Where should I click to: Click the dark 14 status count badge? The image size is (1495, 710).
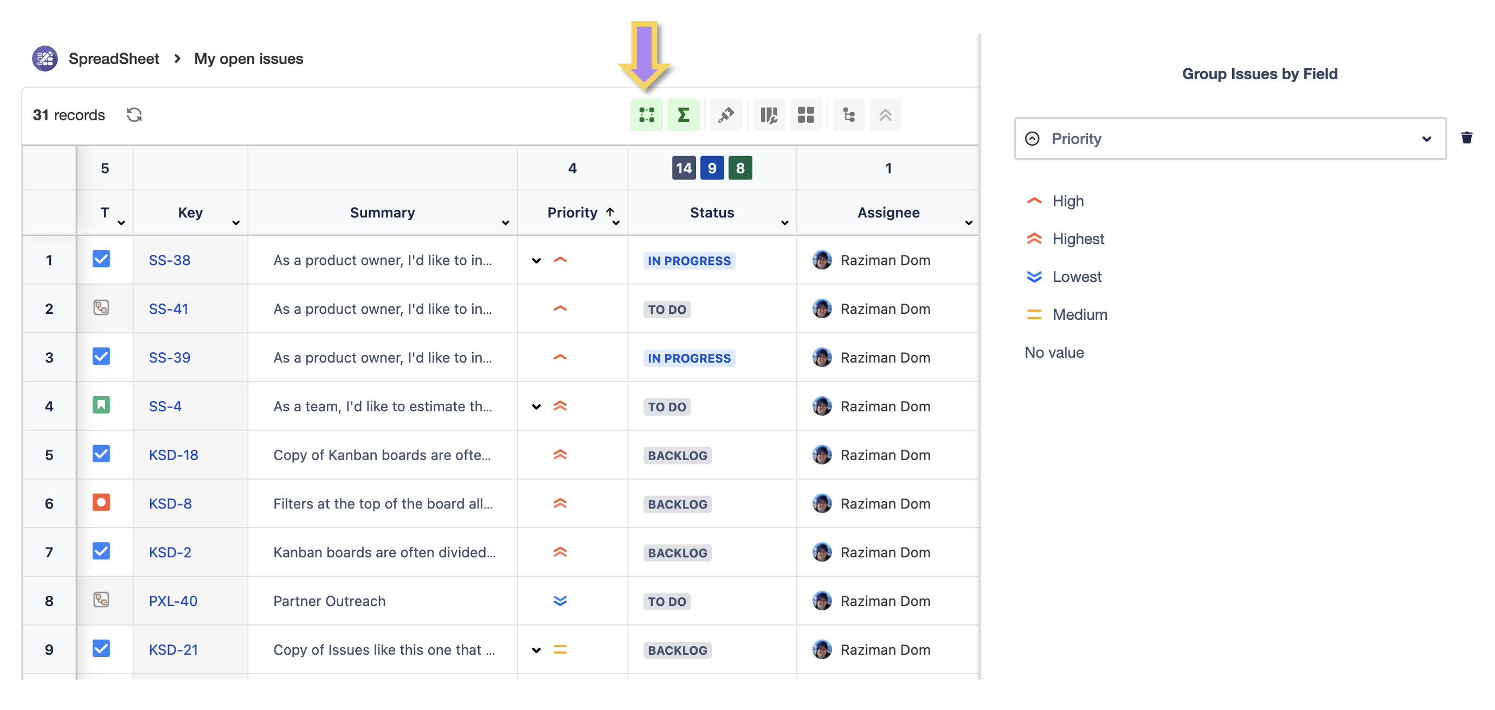coord(683,168)
